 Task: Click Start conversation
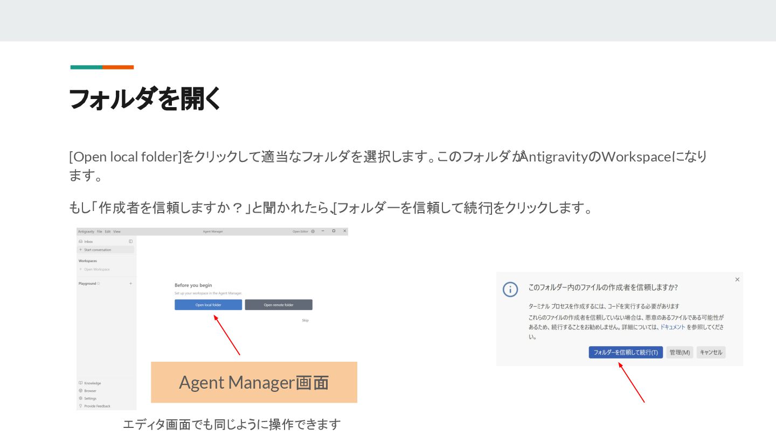point(106,250)
